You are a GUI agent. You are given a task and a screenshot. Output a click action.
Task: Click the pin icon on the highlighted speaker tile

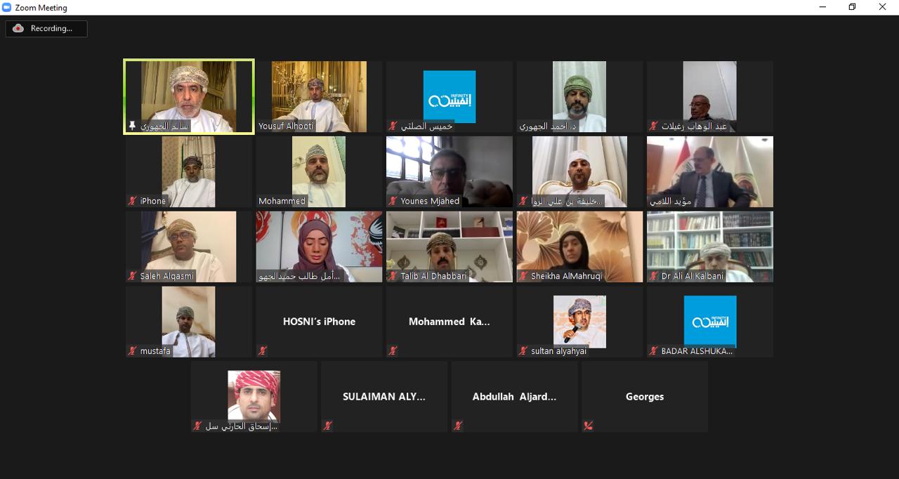point(132,126)
